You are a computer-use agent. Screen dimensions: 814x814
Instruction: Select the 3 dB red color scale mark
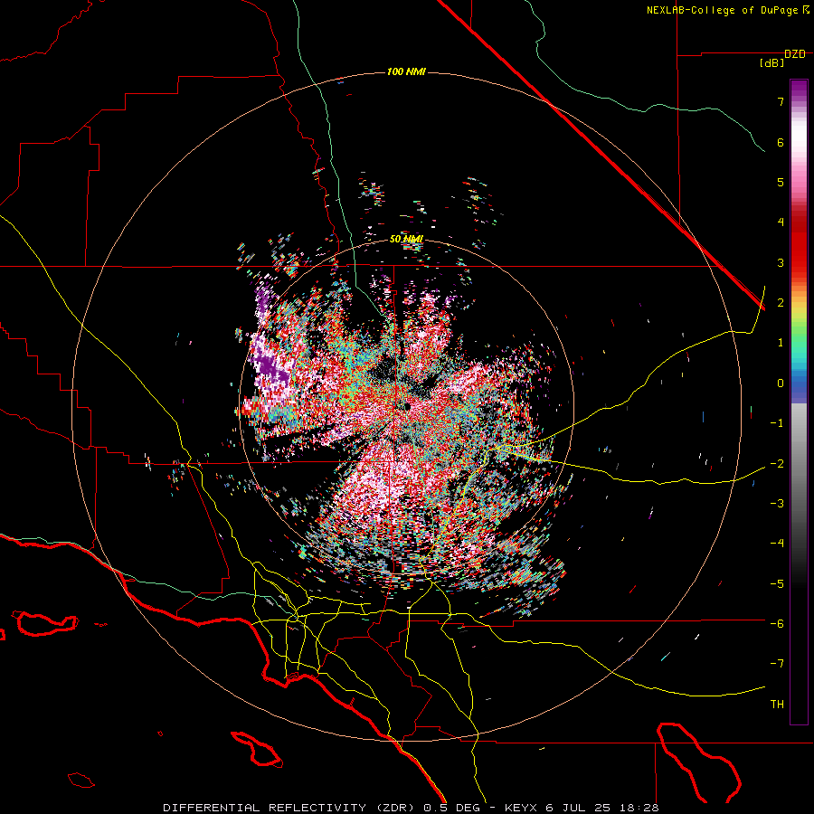pos(781,262)
